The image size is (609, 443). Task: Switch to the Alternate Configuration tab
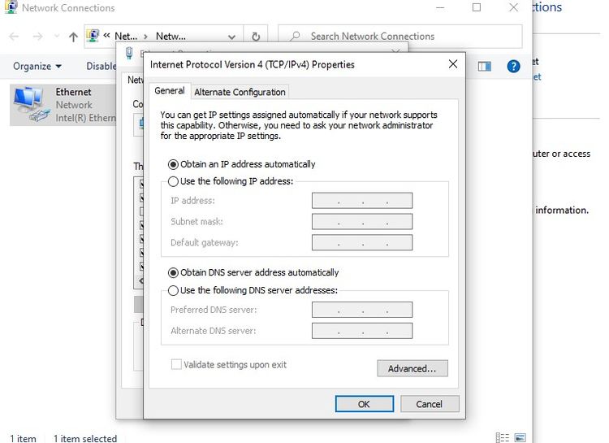click(x=240, y=92)
